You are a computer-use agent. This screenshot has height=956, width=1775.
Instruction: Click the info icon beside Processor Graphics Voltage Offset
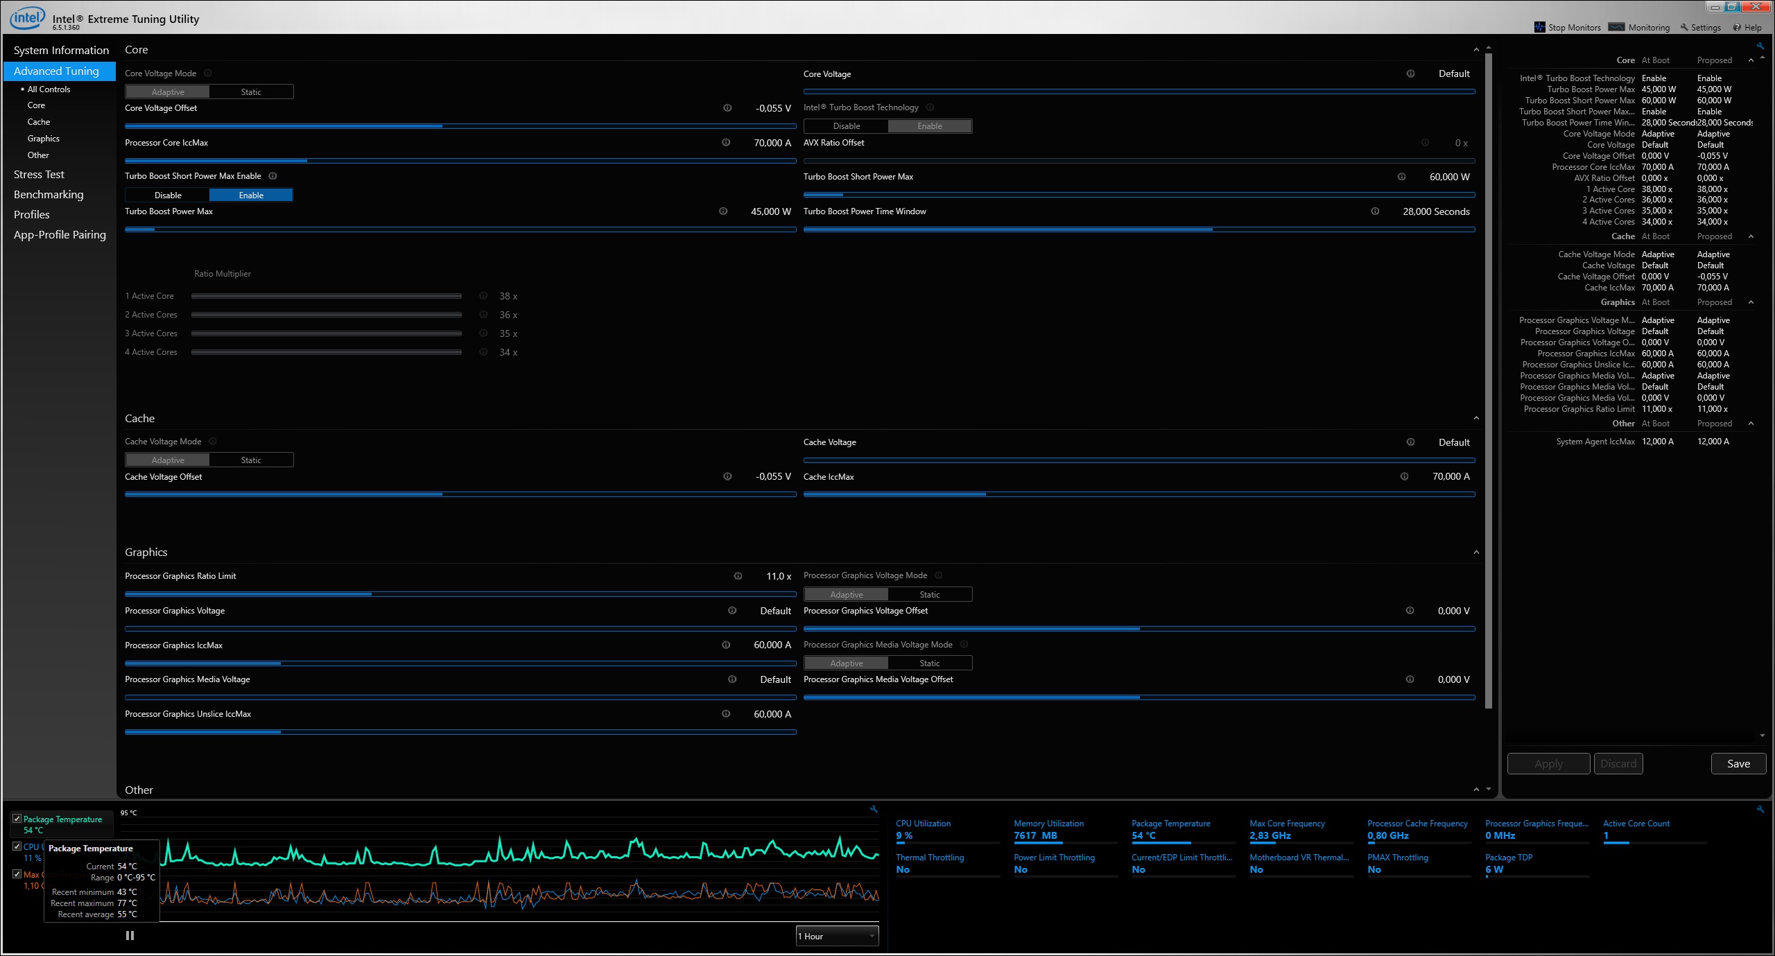click(1410, 611)
